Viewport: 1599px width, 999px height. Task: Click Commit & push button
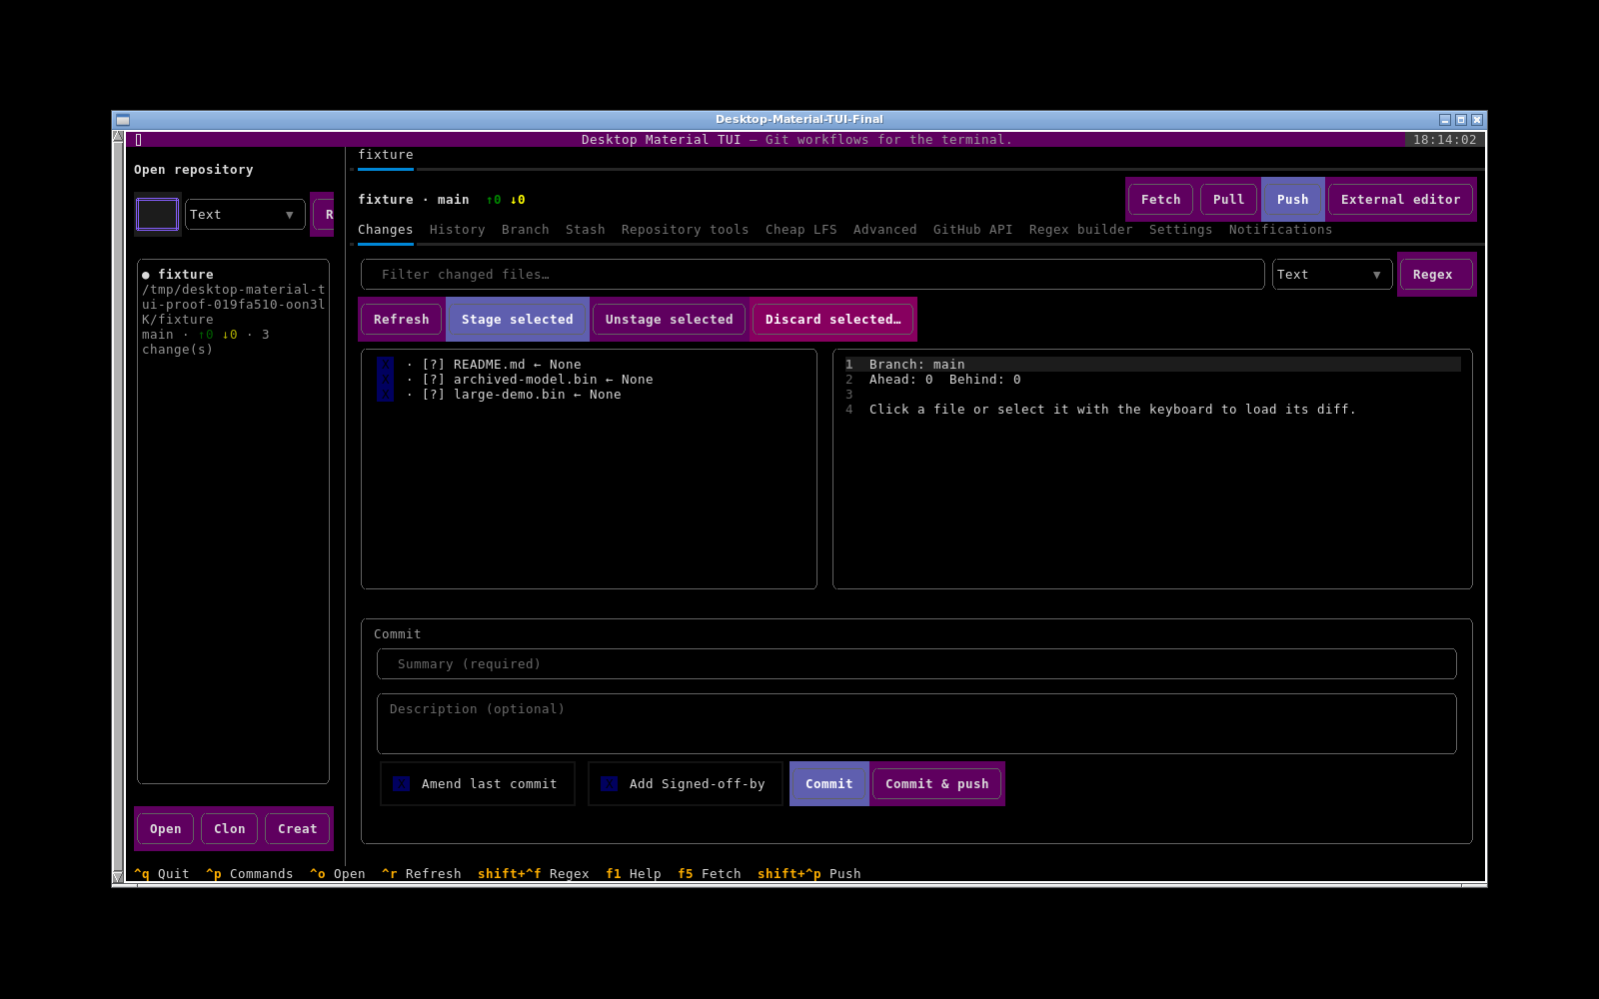point(937,784)
